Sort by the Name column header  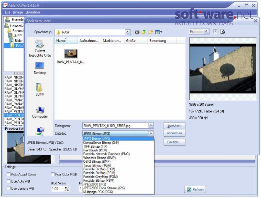[66, 41]
